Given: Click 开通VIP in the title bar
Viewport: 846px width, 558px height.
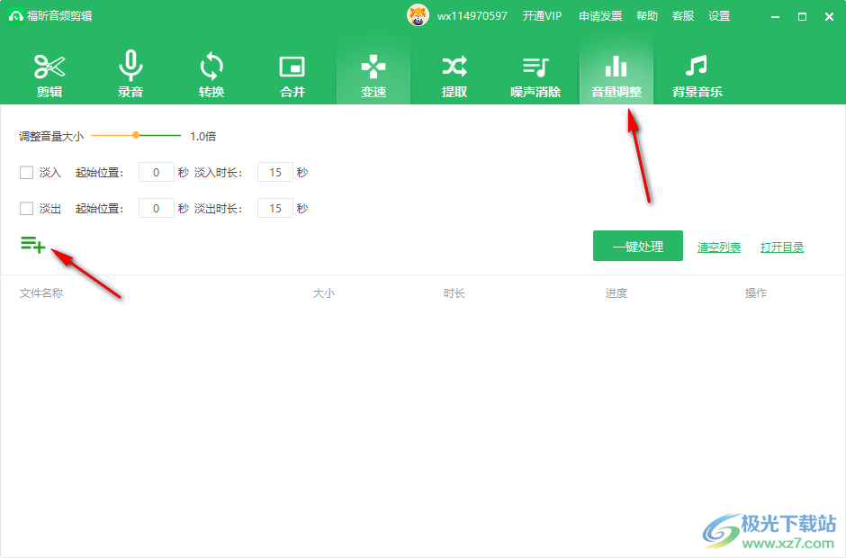Looking at the screenshot, I should tap(542, 16).
